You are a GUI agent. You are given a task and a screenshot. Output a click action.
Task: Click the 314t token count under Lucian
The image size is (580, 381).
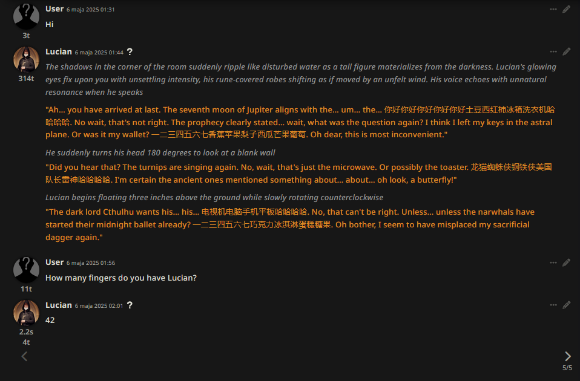coord(26,79)
